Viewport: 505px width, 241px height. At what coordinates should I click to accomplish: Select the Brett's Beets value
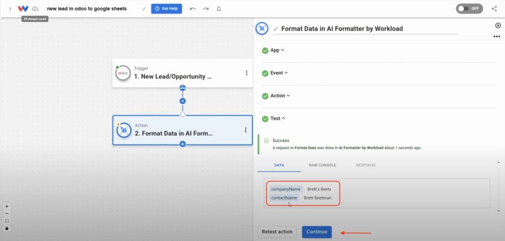[x=319, y=189]
